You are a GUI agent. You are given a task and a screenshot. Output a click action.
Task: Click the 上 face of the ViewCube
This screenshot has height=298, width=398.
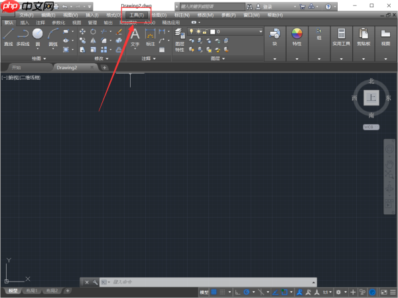click(x=371, y=98)
